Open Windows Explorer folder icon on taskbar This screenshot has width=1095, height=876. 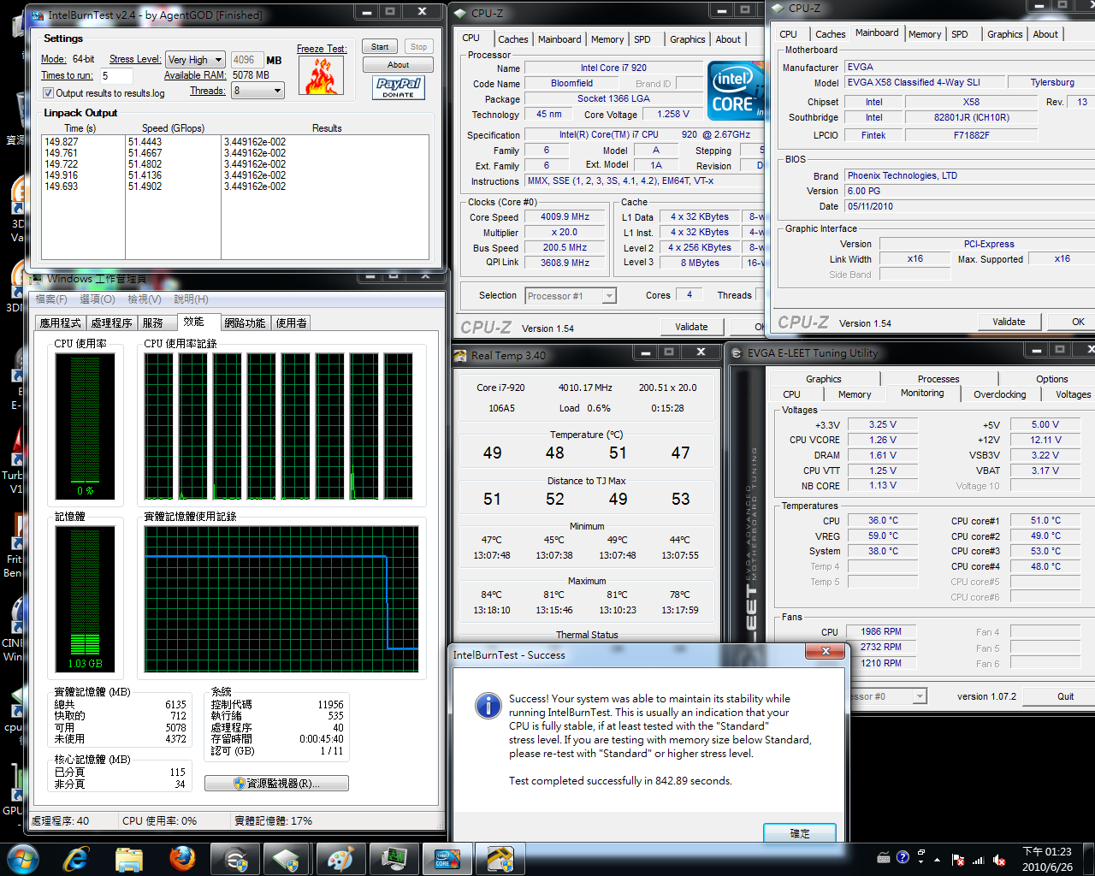tap(128, 859)
